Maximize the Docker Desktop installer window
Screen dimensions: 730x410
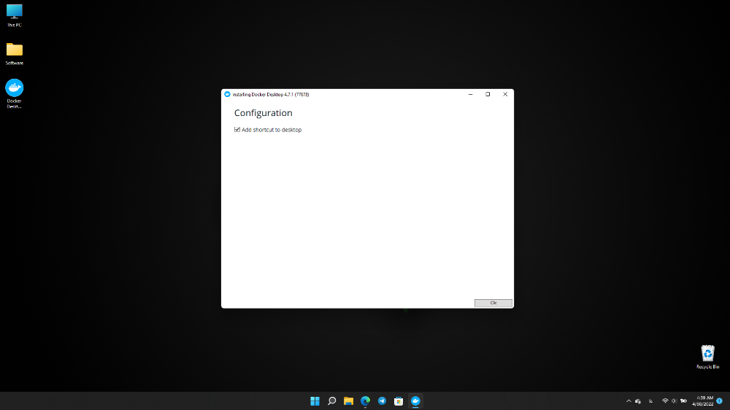click(488, 94)
